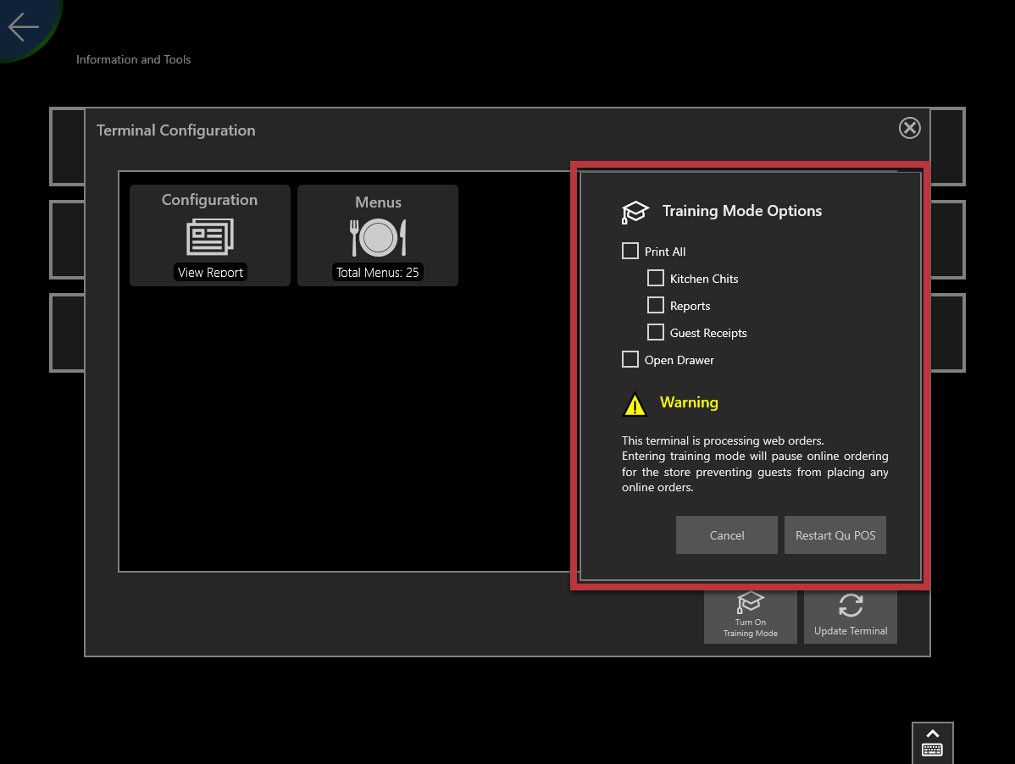Viewport: 1015px width, 764px height.
Task: Click the Update Terminal refresh arrows icon
Action: (x=851, y=606)
